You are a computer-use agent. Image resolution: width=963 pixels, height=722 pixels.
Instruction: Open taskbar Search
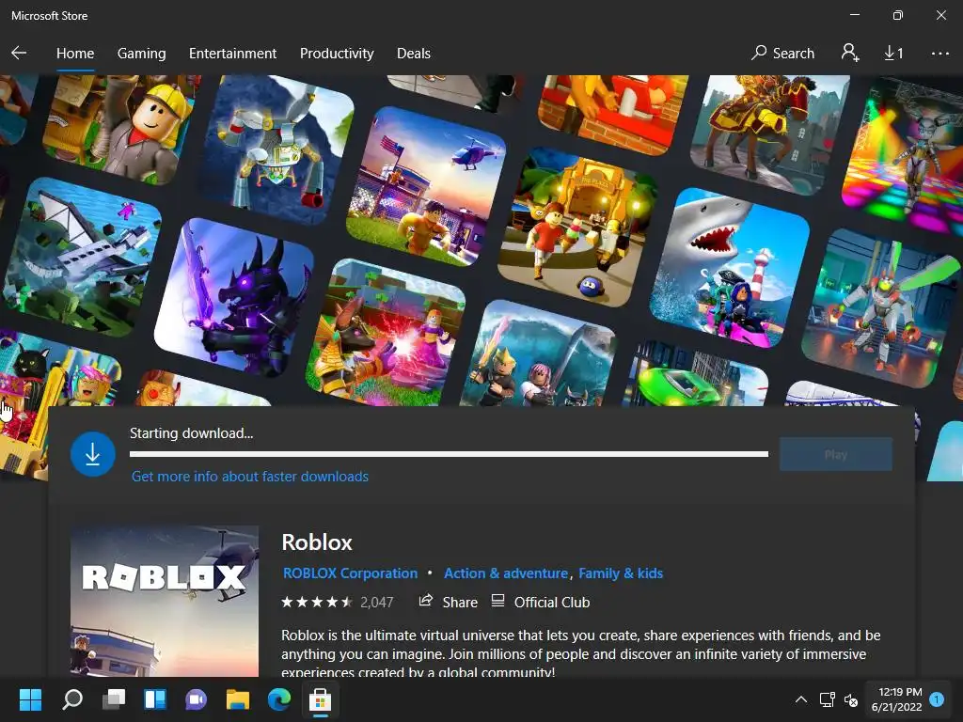72,699
